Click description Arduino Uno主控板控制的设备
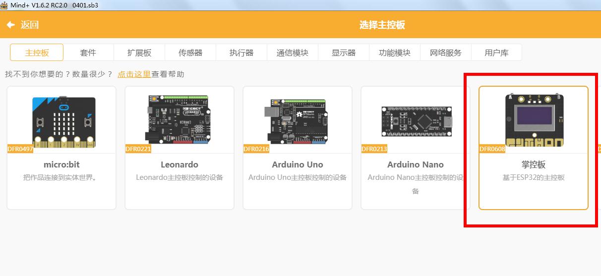601x276 pixels. [298, 177]
